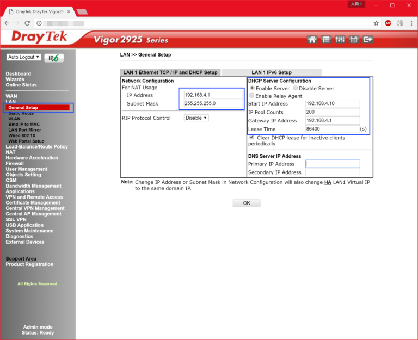Click the OK button
The width and height of the screenshot is (418, 340).
(x=247, y=203)
